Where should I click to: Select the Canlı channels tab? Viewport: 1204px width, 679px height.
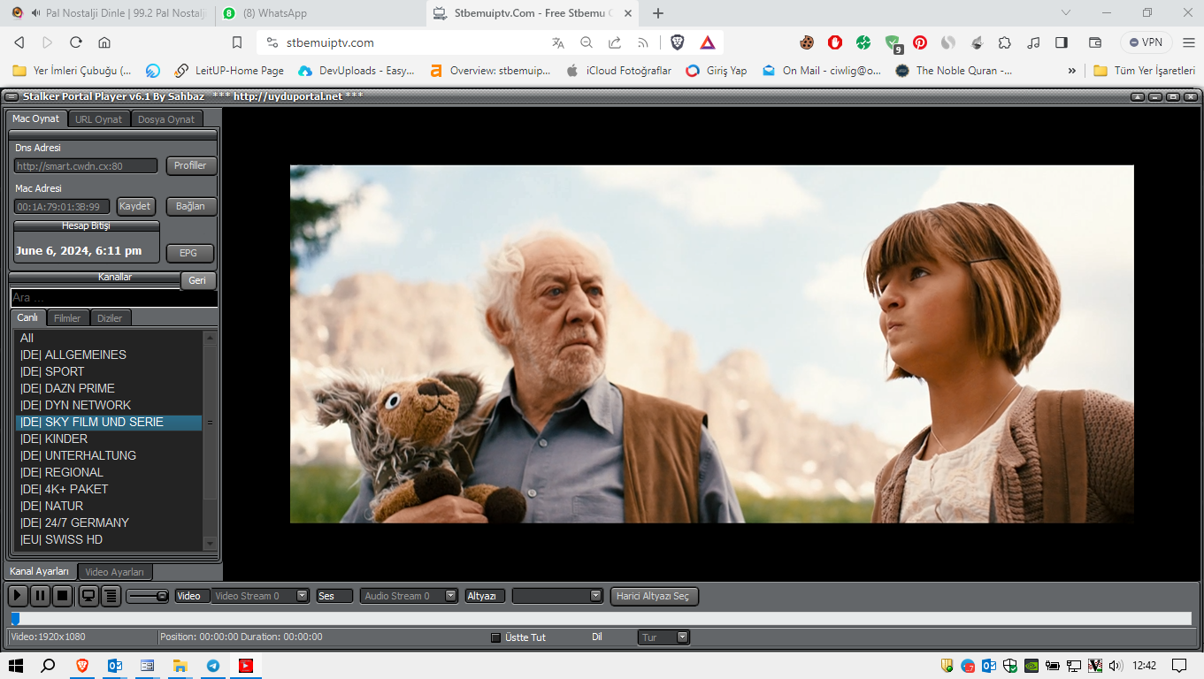click(27, 317)
